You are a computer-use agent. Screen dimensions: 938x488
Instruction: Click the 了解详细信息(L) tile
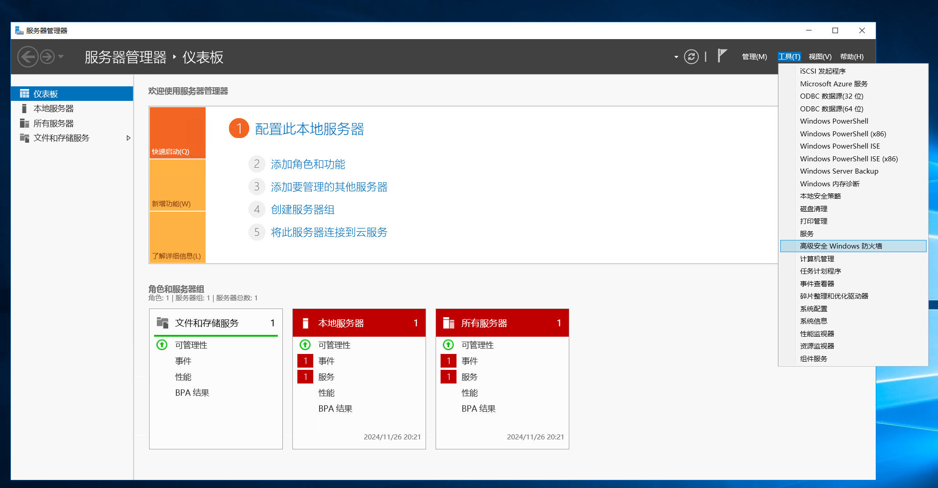click(x=177, y=237)
